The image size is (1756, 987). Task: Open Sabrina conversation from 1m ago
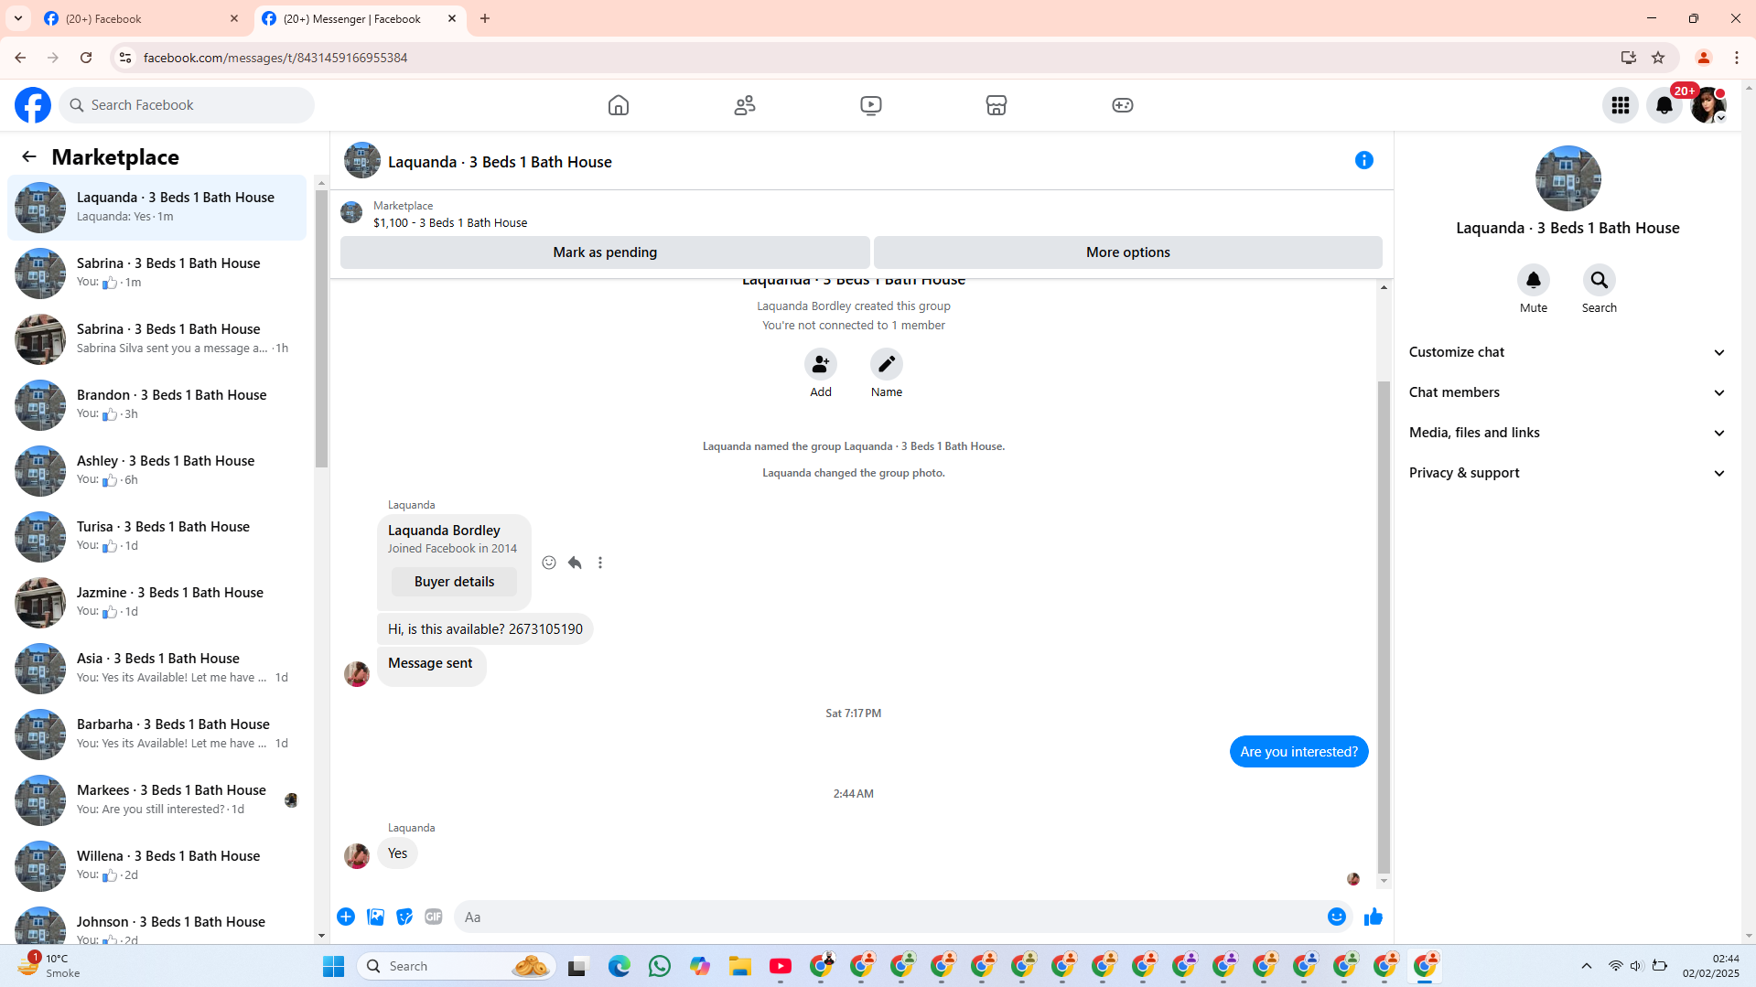[157, 274]
